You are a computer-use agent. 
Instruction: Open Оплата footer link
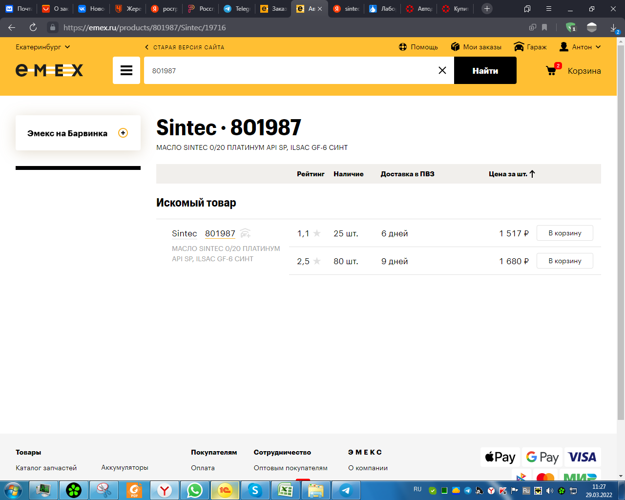pos(203,468)
